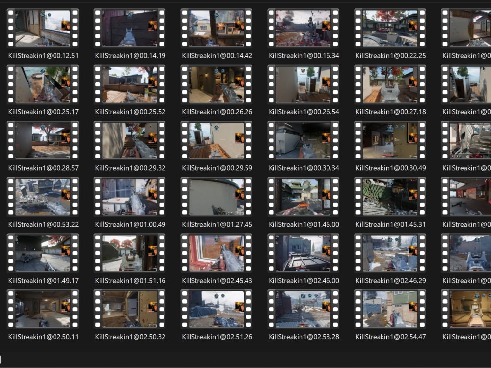This screenshot has height=368, width=491.
Task: Select the KillStreakin1@00.25.52 clip thumbnail
Action: [130, 84]
